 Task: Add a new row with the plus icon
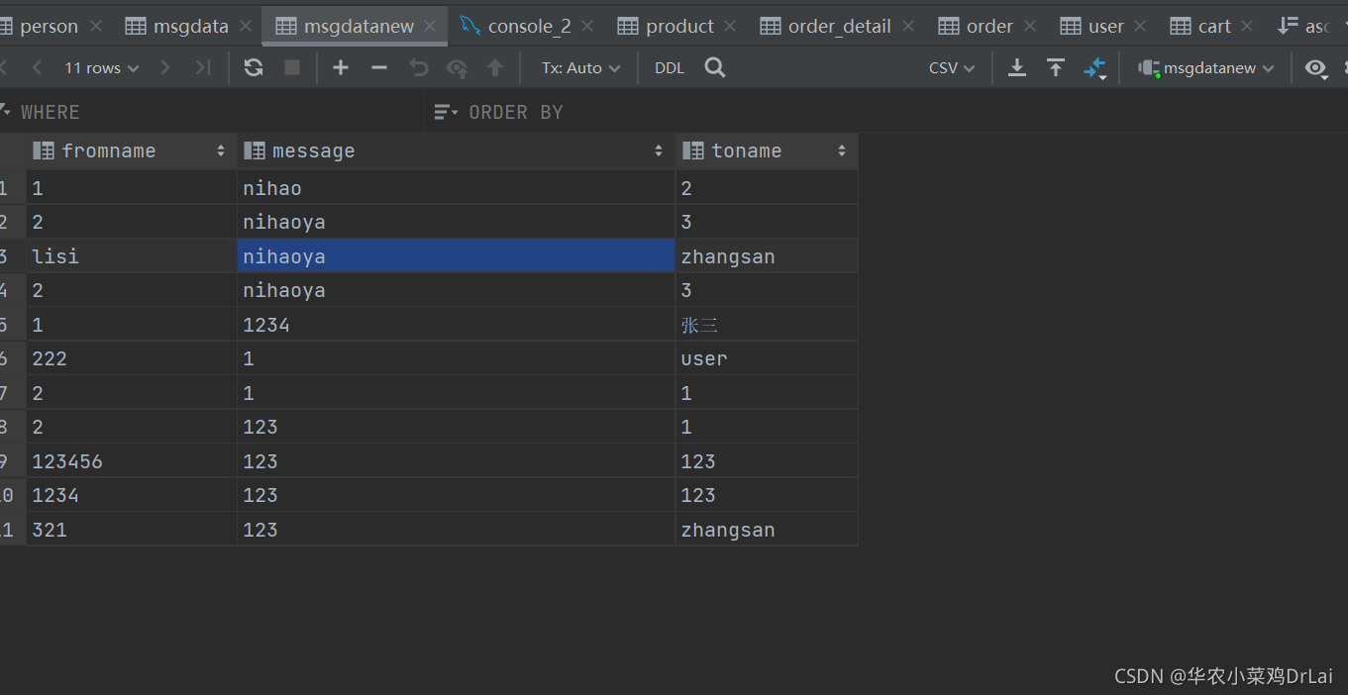pyautogui.click(x=341, y=67)
